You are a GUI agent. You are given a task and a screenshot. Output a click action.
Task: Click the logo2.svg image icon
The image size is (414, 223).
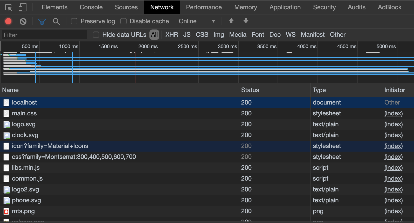tap(7, 190)
